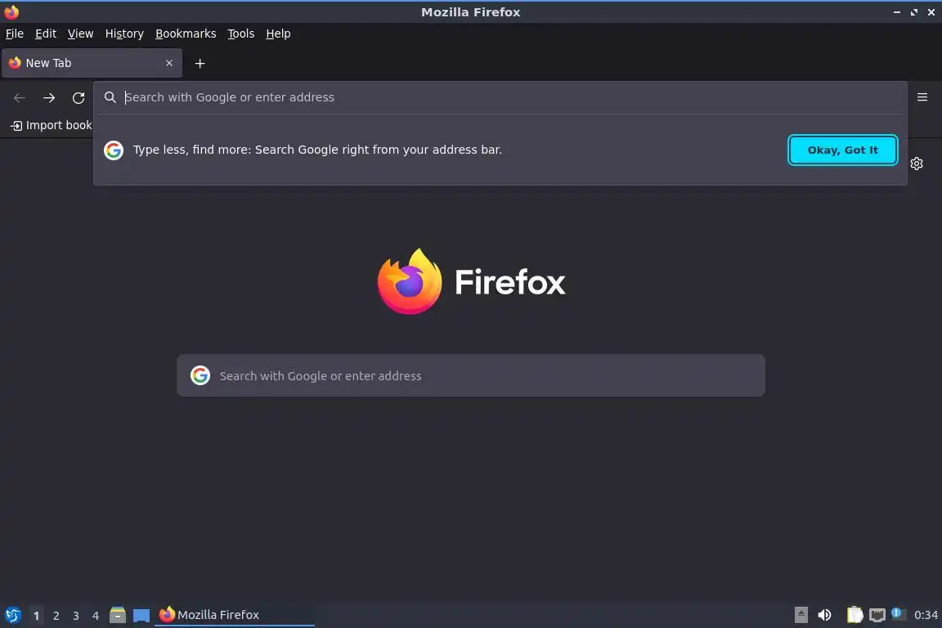The image size is (942, 628).
Task: Focus the page's Google search box
Action: (x=470, y=375)
